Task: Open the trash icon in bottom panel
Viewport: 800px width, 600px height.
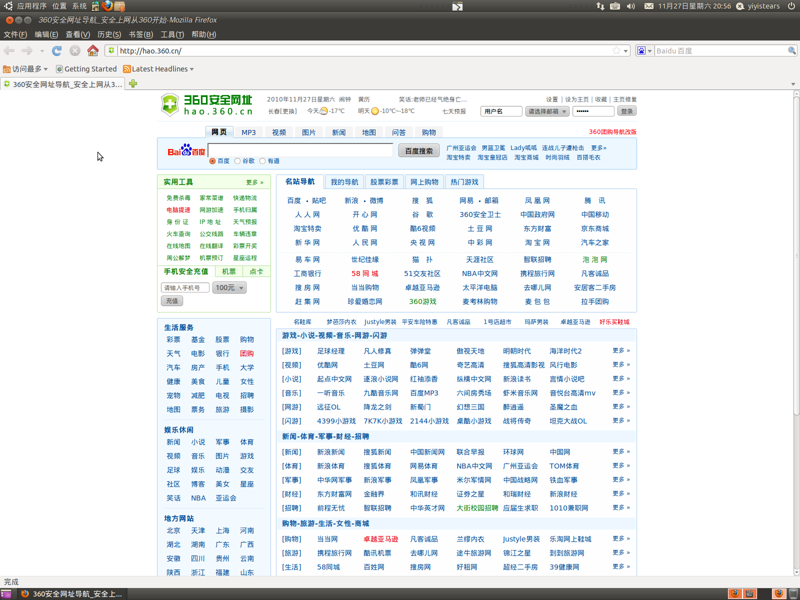Action: (793, 593)
